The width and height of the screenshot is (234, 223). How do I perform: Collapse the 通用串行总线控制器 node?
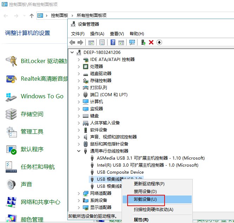tap(79, 151)
